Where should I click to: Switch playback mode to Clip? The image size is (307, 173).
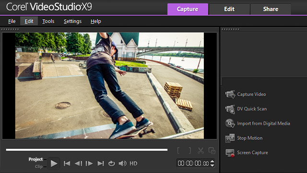[38, 167]
